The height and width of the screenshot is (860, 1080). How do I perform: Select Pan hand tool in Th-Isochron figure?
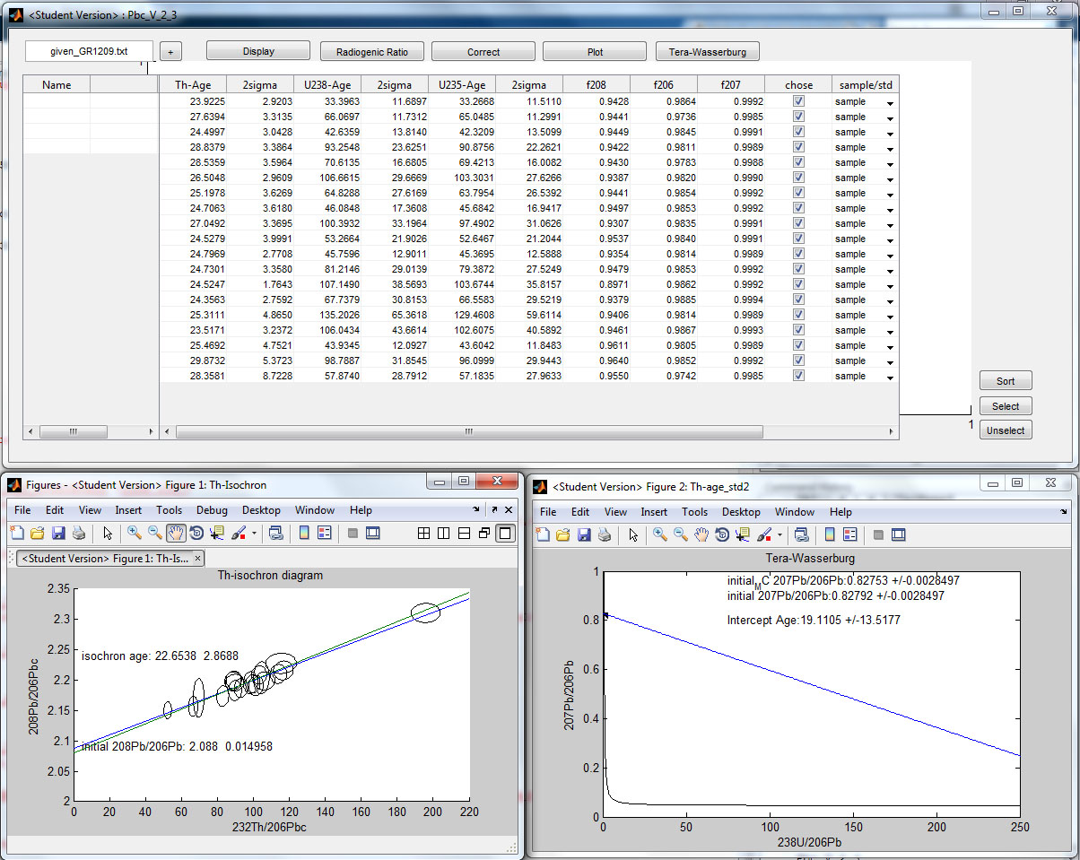(176, 533)
